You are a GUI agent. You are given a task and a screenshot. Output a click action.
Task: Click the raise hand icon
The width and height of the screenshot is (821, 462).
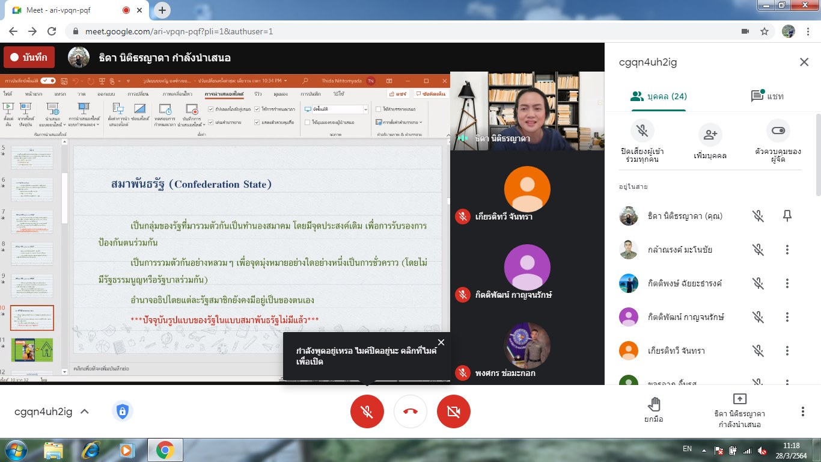point(654,404)
